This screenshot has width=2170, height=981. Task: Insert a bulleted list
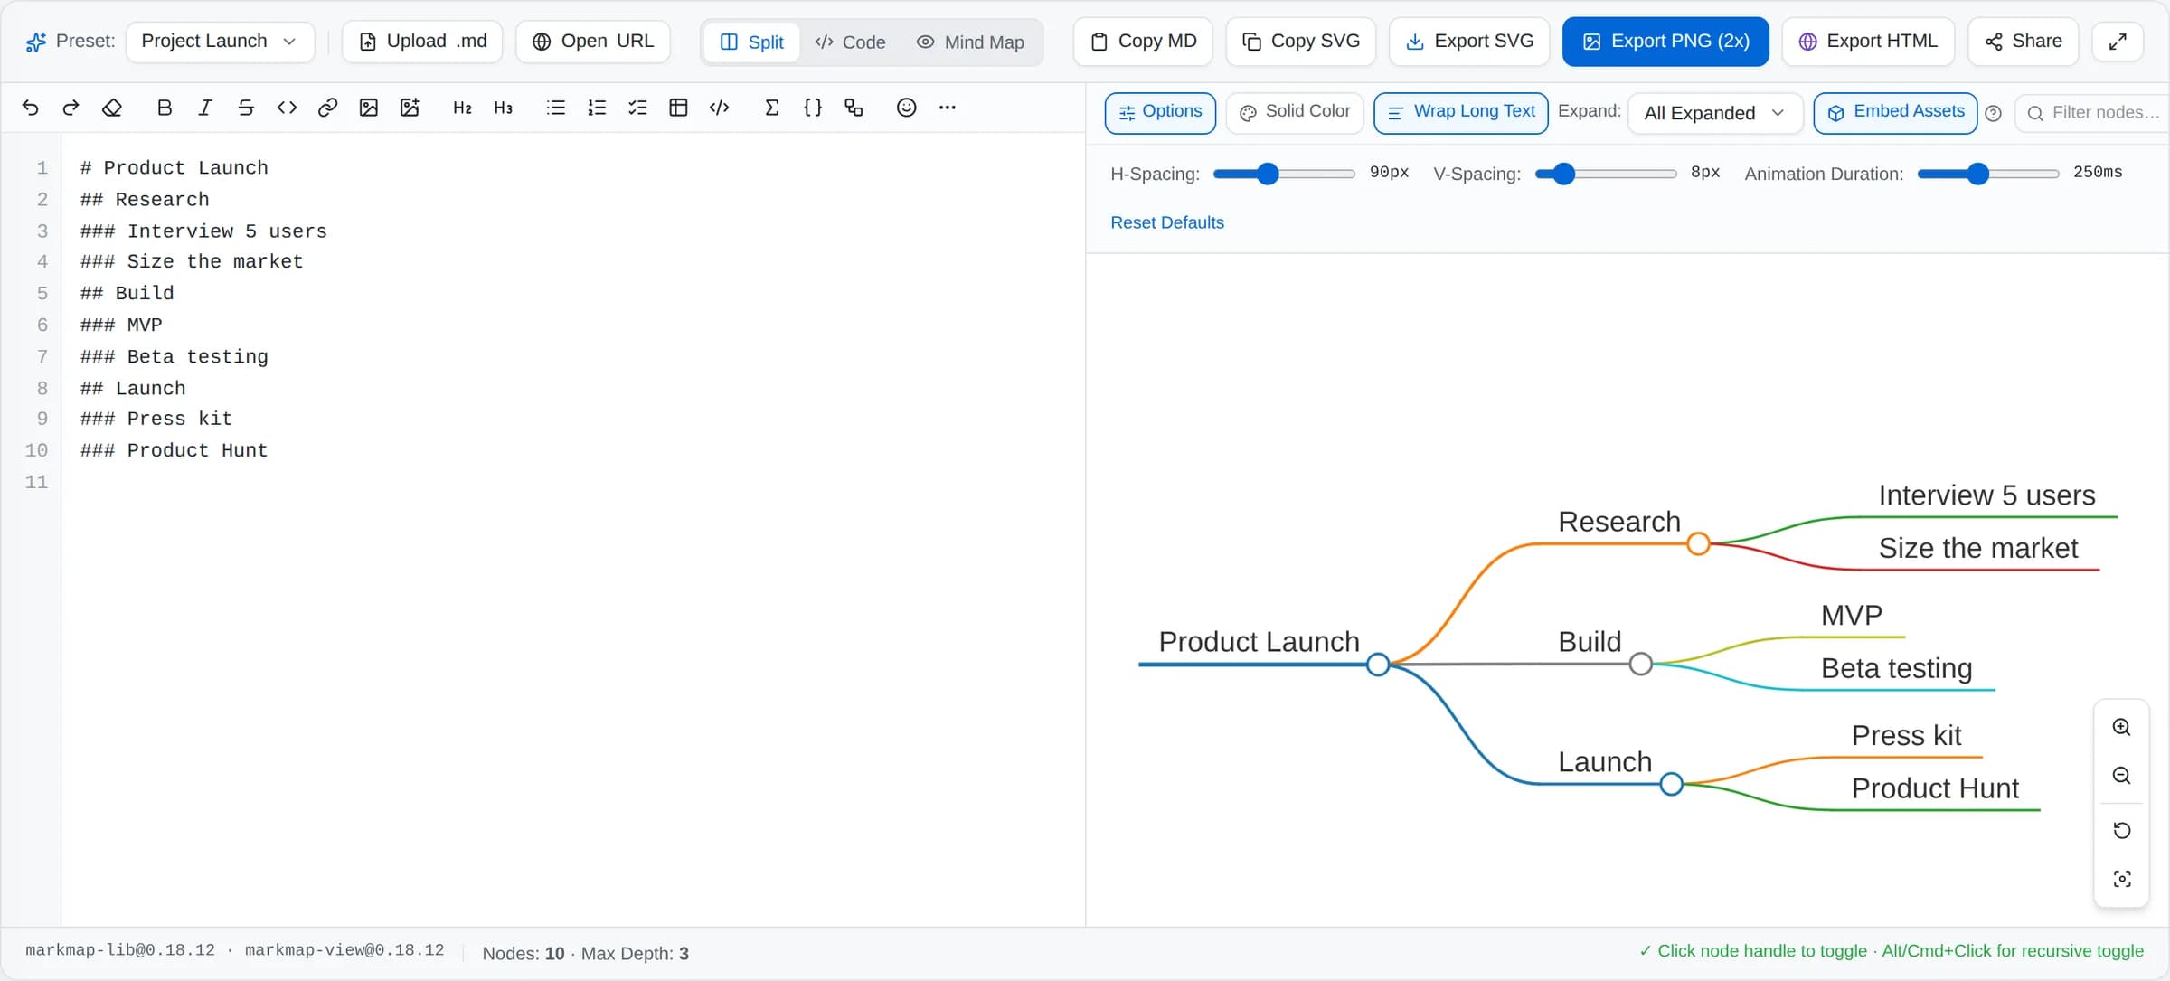tap(556, 108)
